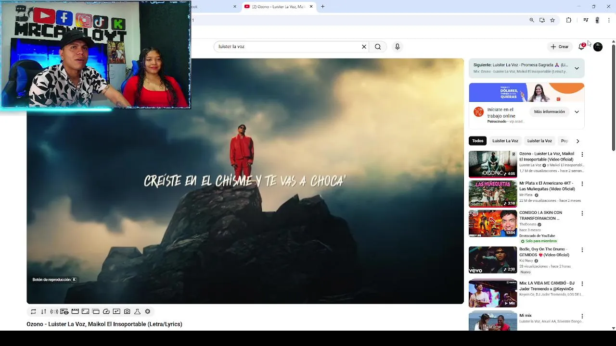Click the clapperboard cinema mode icon

coord(75,311)
